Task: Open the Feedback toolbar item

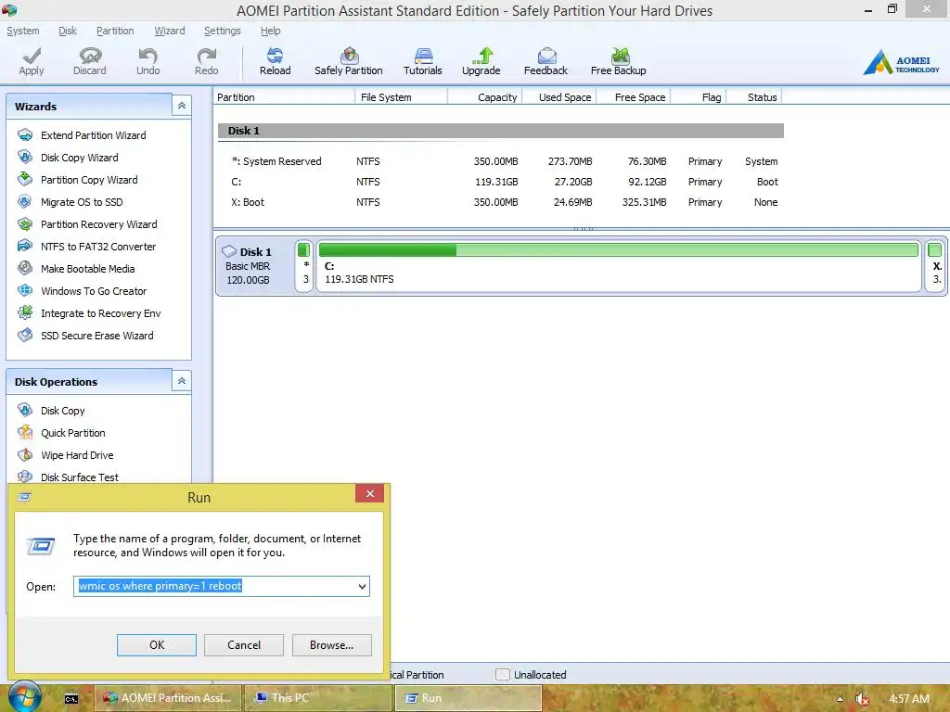Action: click(546, 62)
